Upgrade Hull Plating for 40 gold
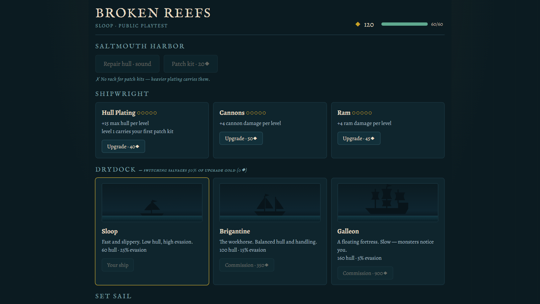The height and width of the screenshot is (304, 540). coord(123,146)
